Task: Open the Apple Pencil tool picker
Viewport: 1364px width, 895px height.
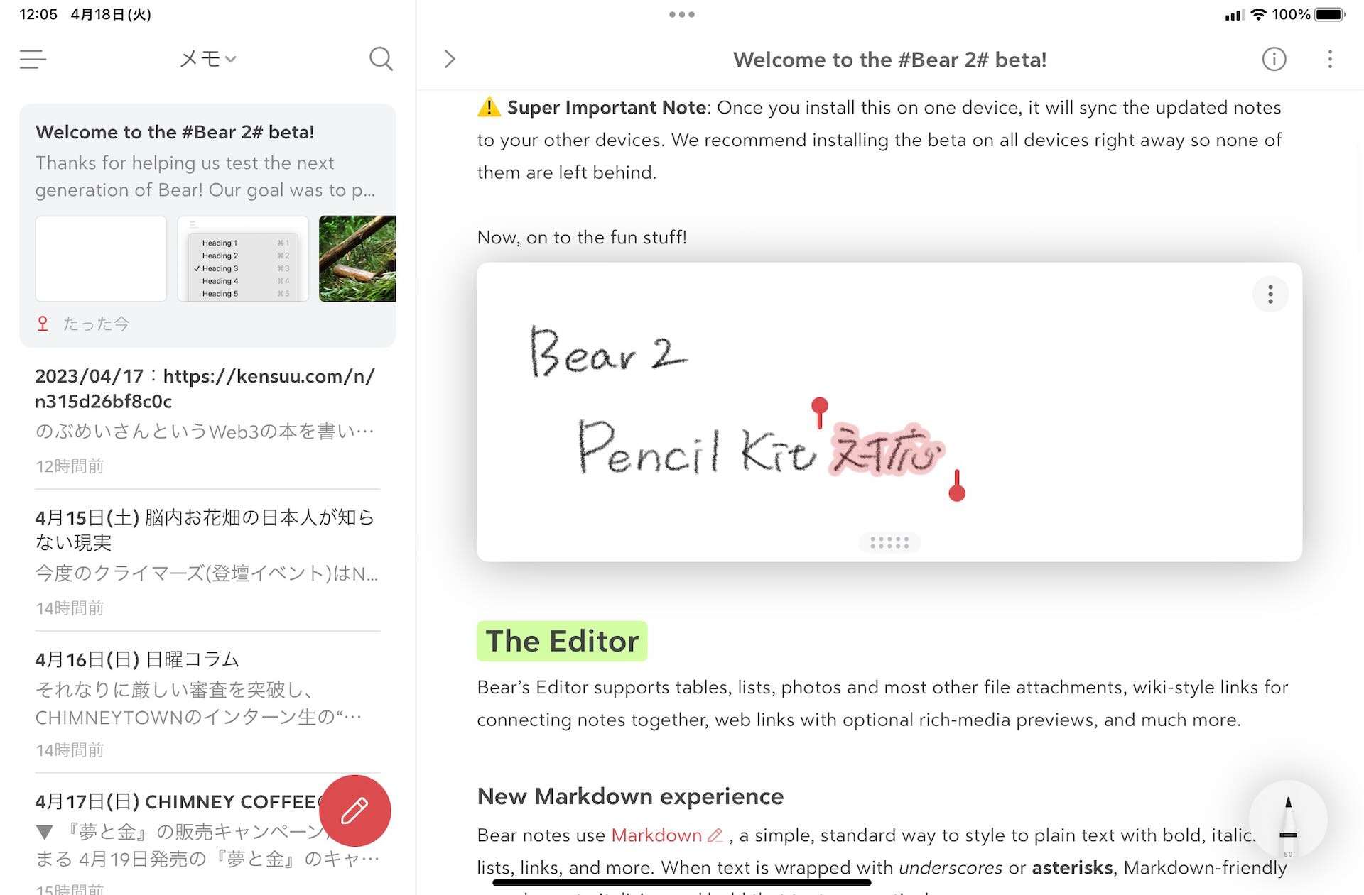Action: (1288, 820)
